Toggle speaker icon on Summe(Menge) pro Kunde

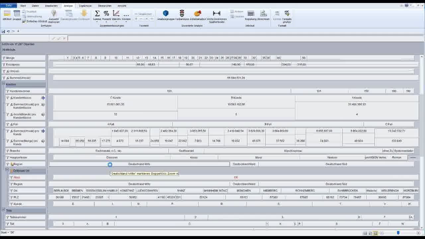point(43,141)
